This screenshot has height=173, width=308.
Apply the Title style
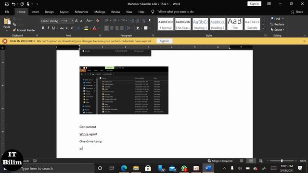click(x=235, y=24)
